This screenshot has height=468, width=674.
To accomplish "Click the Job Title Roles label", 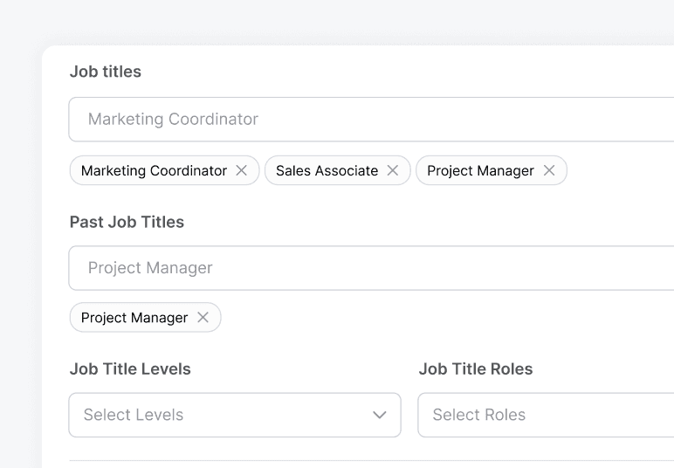I will pyautogui.click(x=476, y=368).
